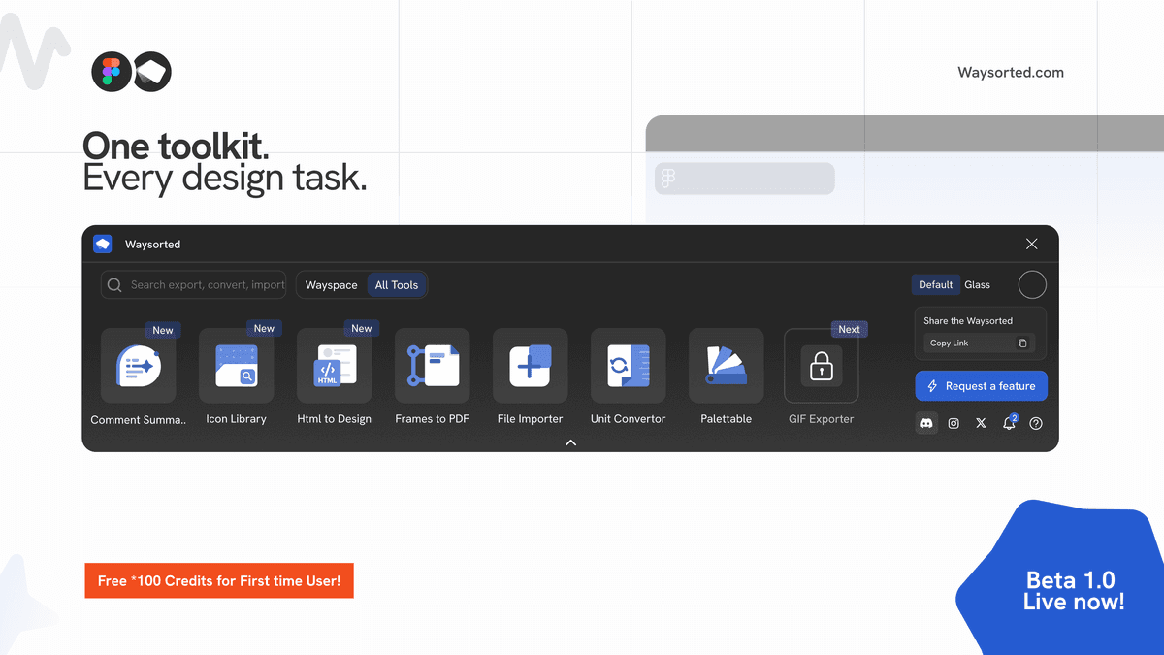Visit the Instagram icon link
The image size is (1164, 655).
[x=954, y=423]
